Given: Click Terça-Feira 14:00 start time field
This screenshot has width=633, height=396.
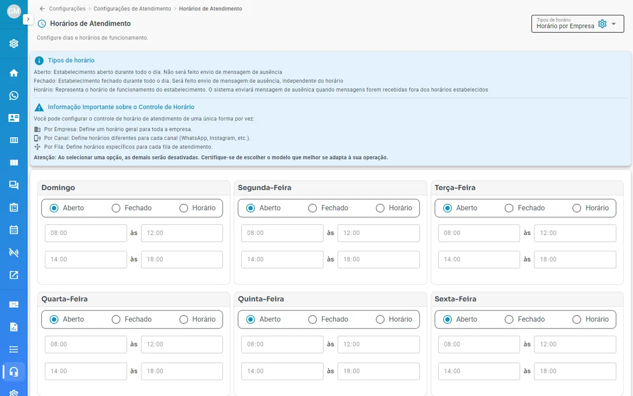Looking at the screenshot, I should tap(479, 259).
